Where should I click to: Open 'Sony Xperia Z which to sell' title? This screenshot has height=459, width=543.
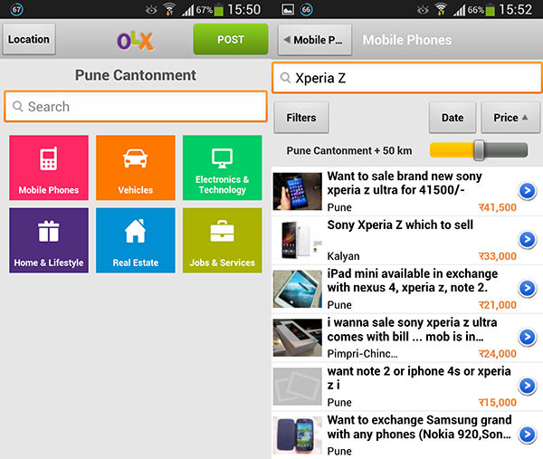(400, 225)
